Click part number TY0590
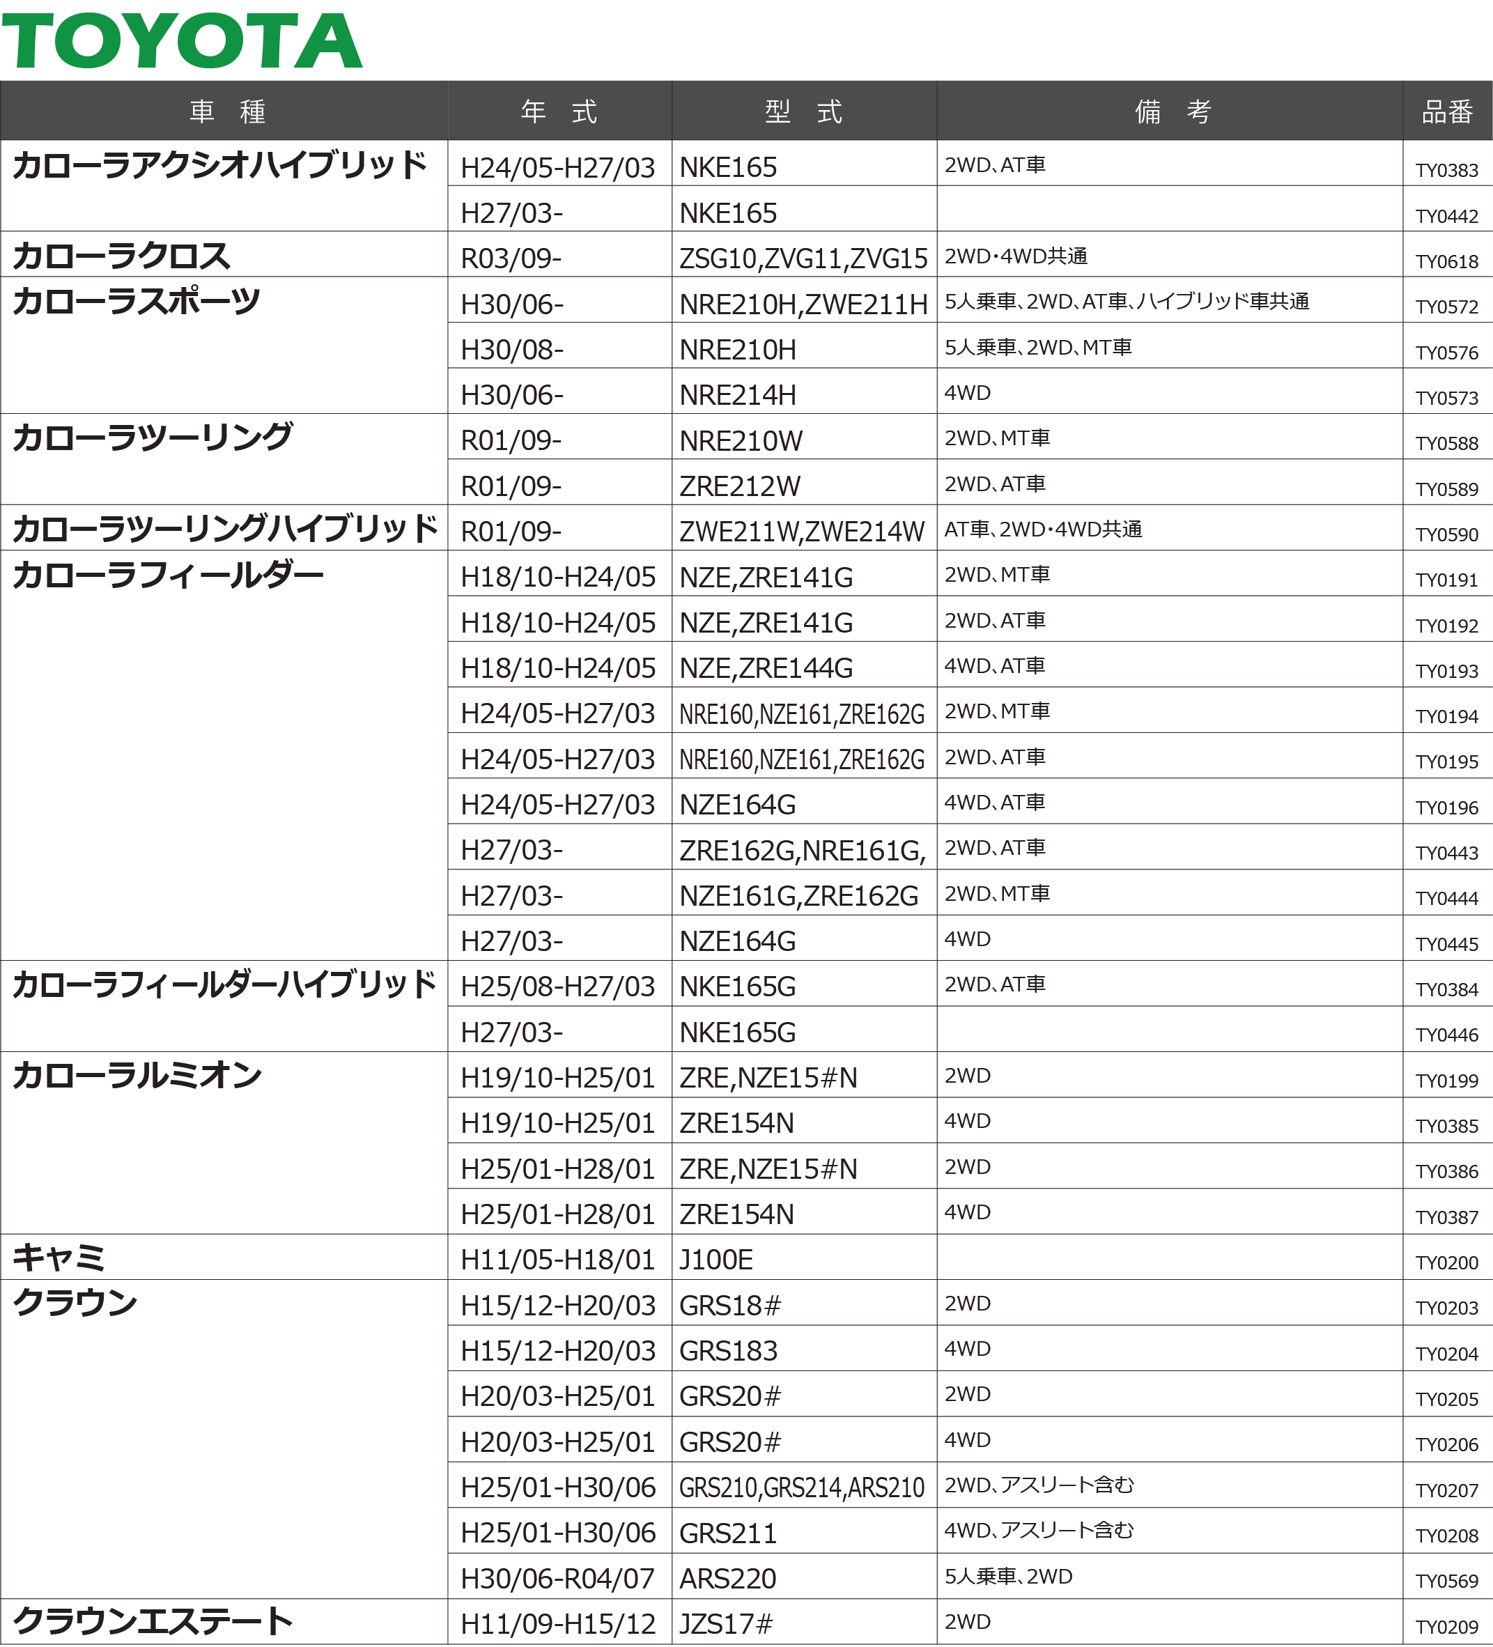The height and width of the screenshot is (1647, 1493). point(1446,534)
